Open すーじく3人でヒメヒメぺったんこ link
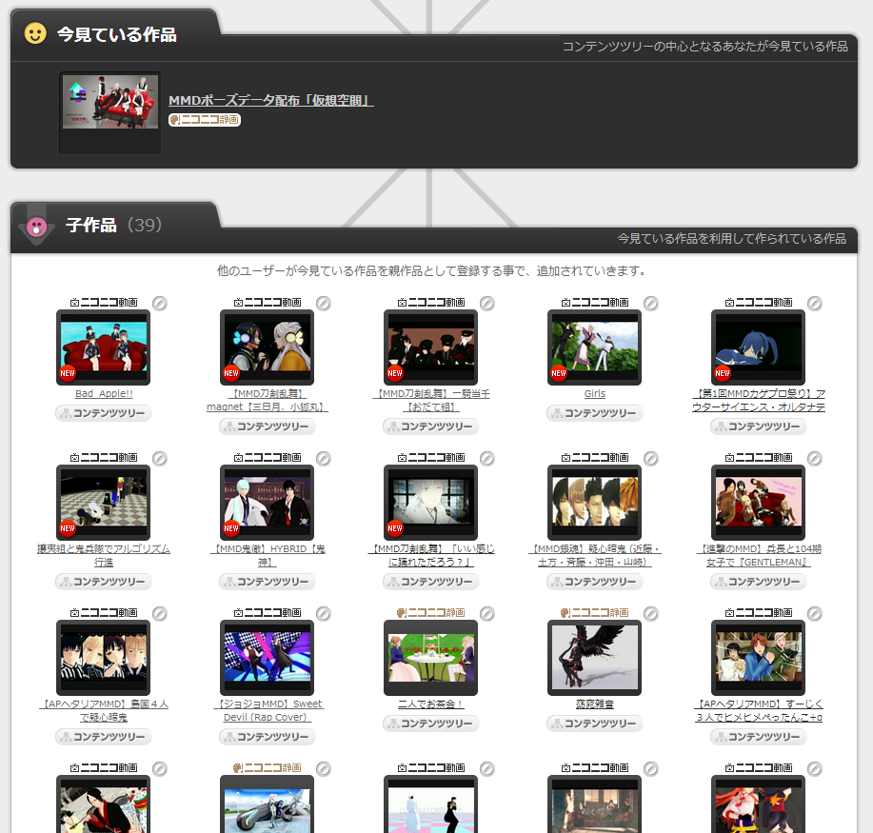Image resolution: width=873 pixels, height=833 pixels. point(759,711)
